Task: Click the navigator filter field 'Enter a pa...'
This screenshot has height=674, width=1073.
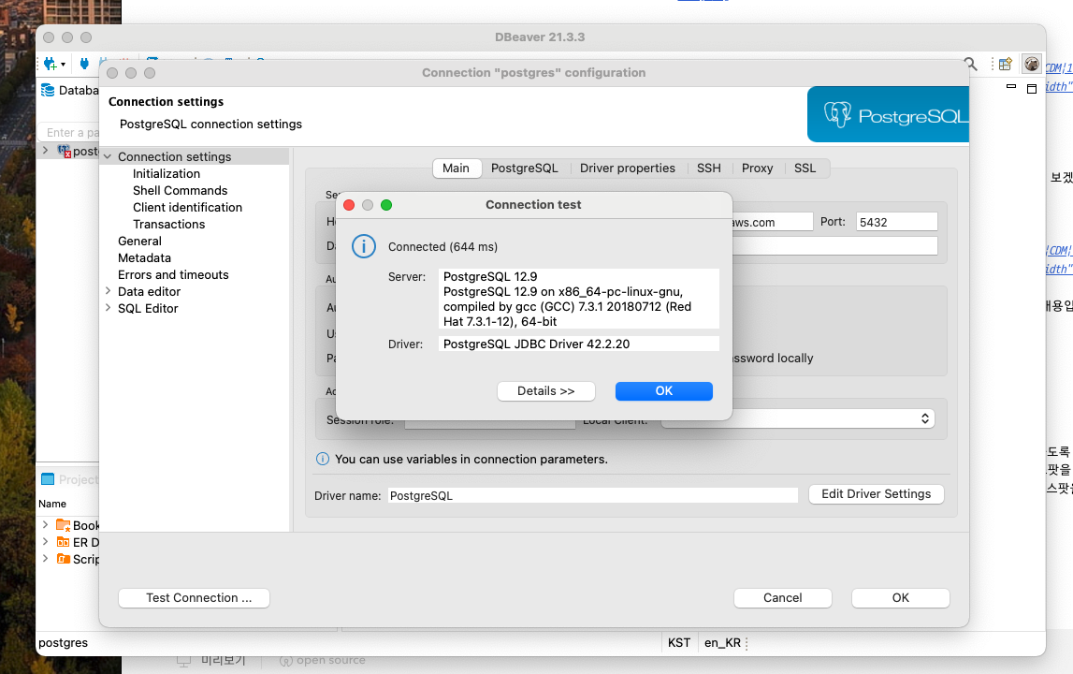Action: tap(70, 132)
